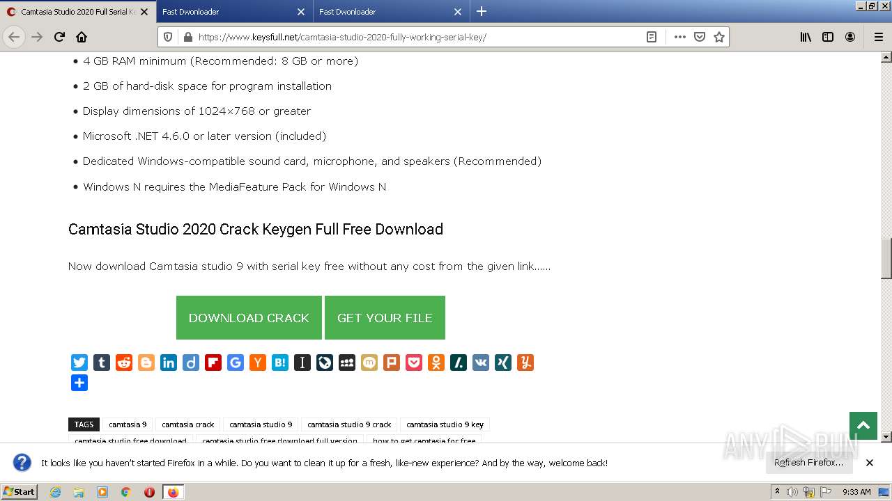
Task: Share via the Hacker News icon
Action: [x=258, y=363]
